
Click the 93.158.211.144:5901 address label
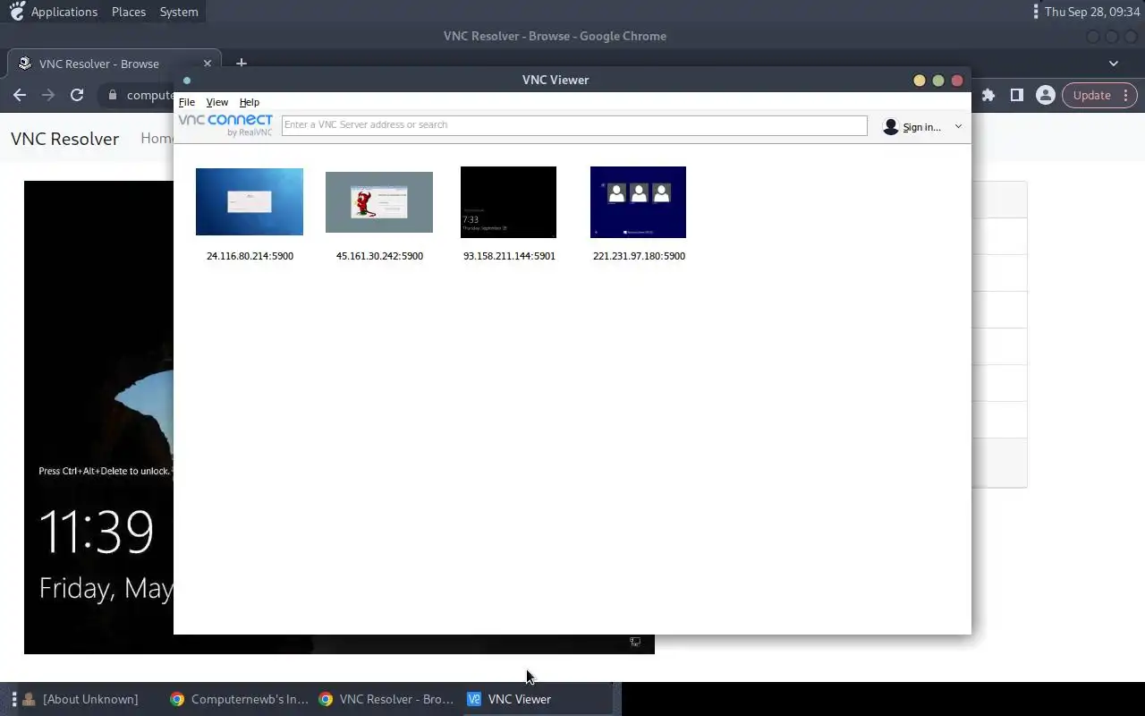[509, 256]
